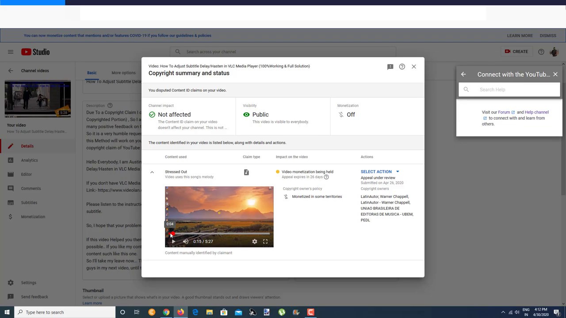This screenshot has height=318, width=566.
Task: Click the send feedback icon in dialog header
Action: 390,67
